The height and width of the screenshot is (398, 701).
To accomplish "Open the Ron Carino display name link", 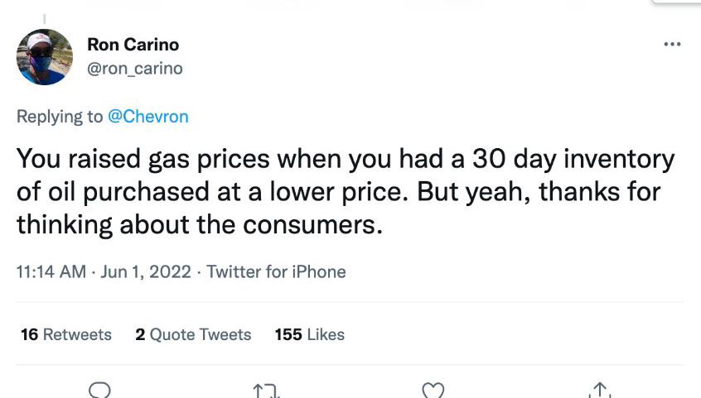I will pyautogui.click(x=133, y=45).
